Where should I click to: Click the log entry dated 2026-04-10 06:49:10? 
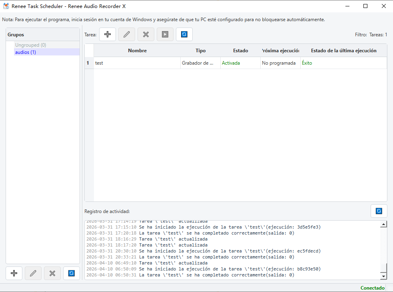[x=147, y=263]
